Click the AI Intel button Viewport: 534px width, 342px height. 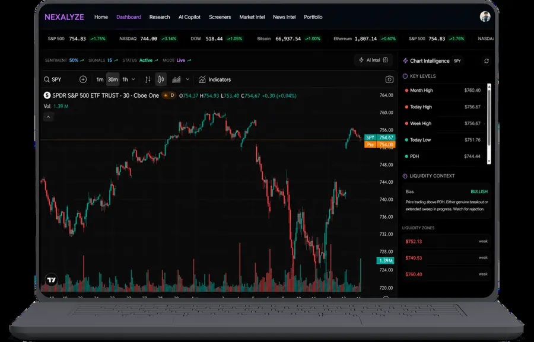click(373, 60)
